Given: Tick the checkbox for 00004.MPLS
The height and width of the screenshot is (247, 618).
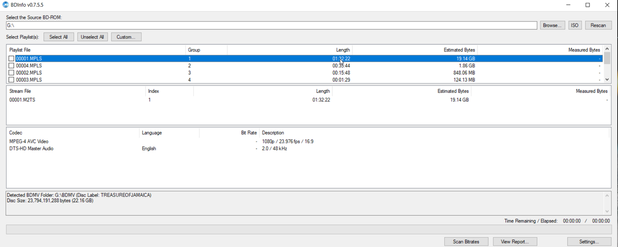Looking at the screenshot, I should pos(12,66).
